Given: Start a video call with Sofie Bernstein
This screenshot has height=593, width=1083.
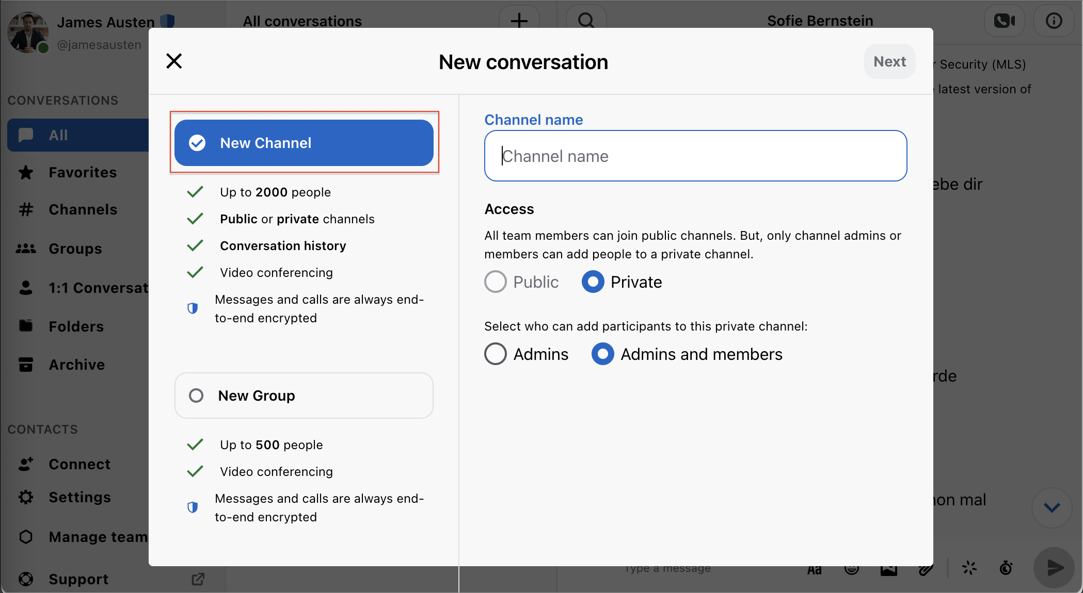Looking at the screenshot, I should (1004, 21).
